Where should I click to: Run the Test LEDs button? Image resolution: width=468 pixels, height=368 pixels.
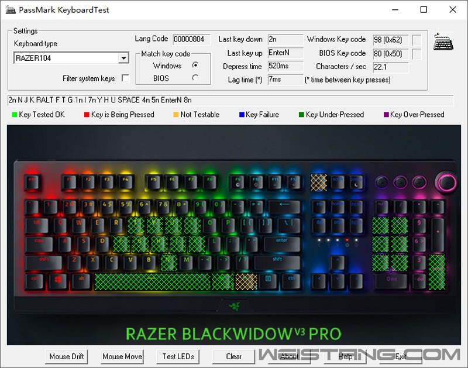[178, 357]
